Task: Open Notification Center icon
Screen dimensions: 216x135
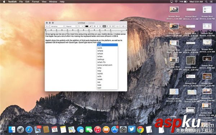Action: (x=212, y=2)
